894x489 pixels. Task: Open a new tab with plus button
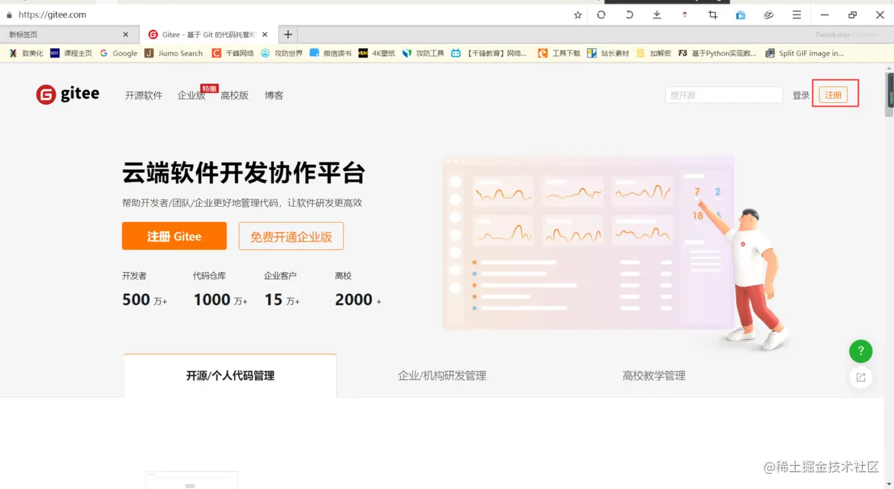(288, 35)
